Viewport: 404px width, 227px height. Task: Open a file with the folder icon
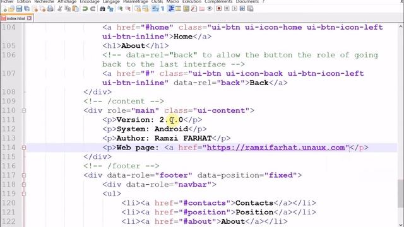[x=11, y=9]
